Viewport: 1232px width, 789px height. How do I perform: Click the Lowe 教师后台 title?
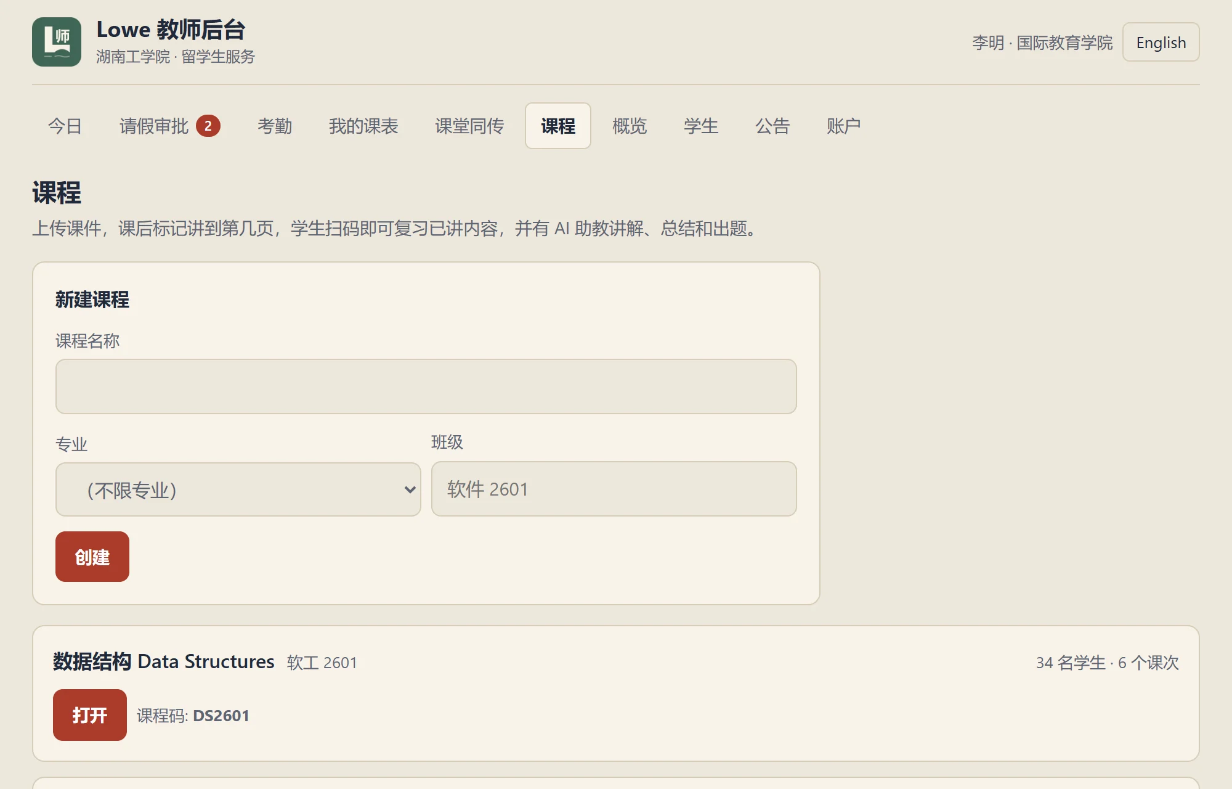[x=171, y=30]
